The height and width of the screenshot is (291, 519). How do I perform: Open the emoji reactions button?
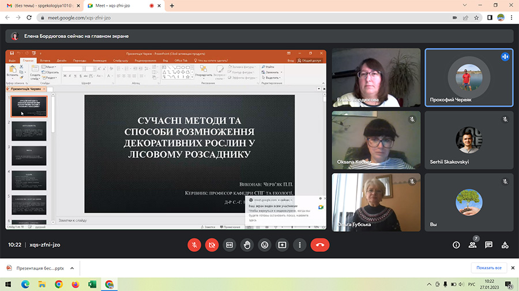[x=265, y=244]
